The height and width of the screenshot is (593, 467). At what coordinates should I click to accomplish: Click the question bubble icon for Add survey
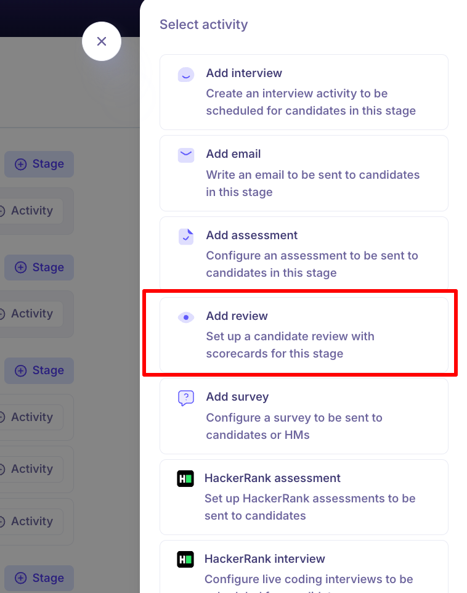[x=185, y=398]
